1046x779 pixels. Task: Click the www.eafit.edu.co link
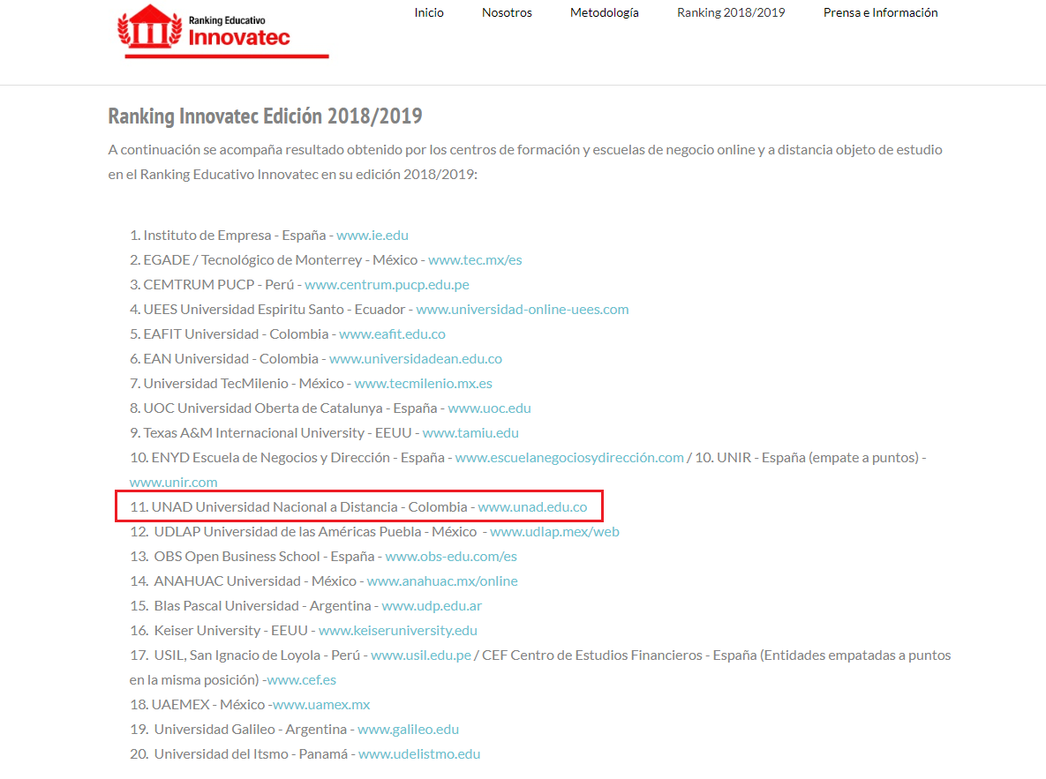tap(392, 333)
